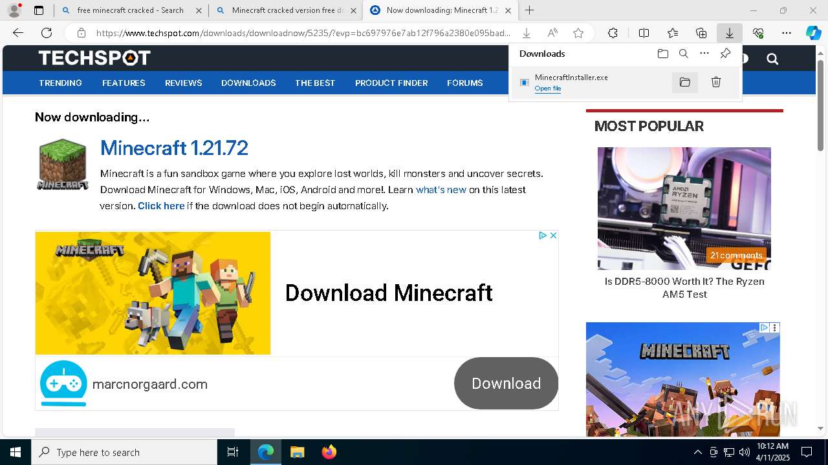Screen dimensions: 828x465
Task: Follow the what's new link
Action: pyautogui.click(x=441, y=190)
